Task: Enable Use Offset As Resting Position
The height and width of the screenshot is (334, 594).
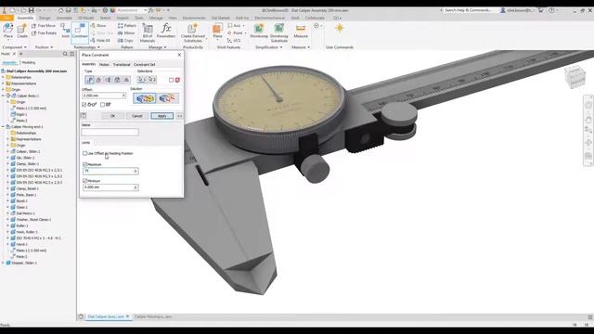Action: 84,153
